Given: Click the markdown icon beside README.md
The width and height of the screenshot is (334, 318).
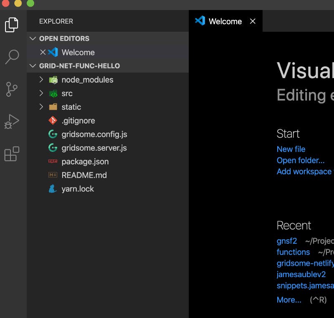Looking at the screenshot, I should point(53,175).
